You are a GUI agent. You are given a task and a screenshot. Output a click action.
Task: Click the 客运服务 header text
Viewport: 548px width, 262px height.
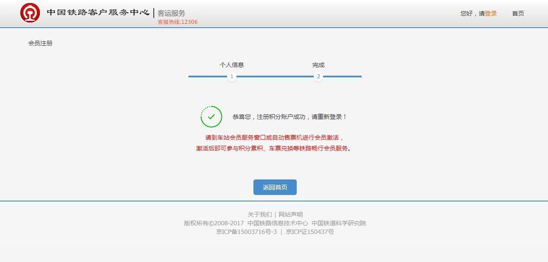pyautogui.click(x=172, y=13)
